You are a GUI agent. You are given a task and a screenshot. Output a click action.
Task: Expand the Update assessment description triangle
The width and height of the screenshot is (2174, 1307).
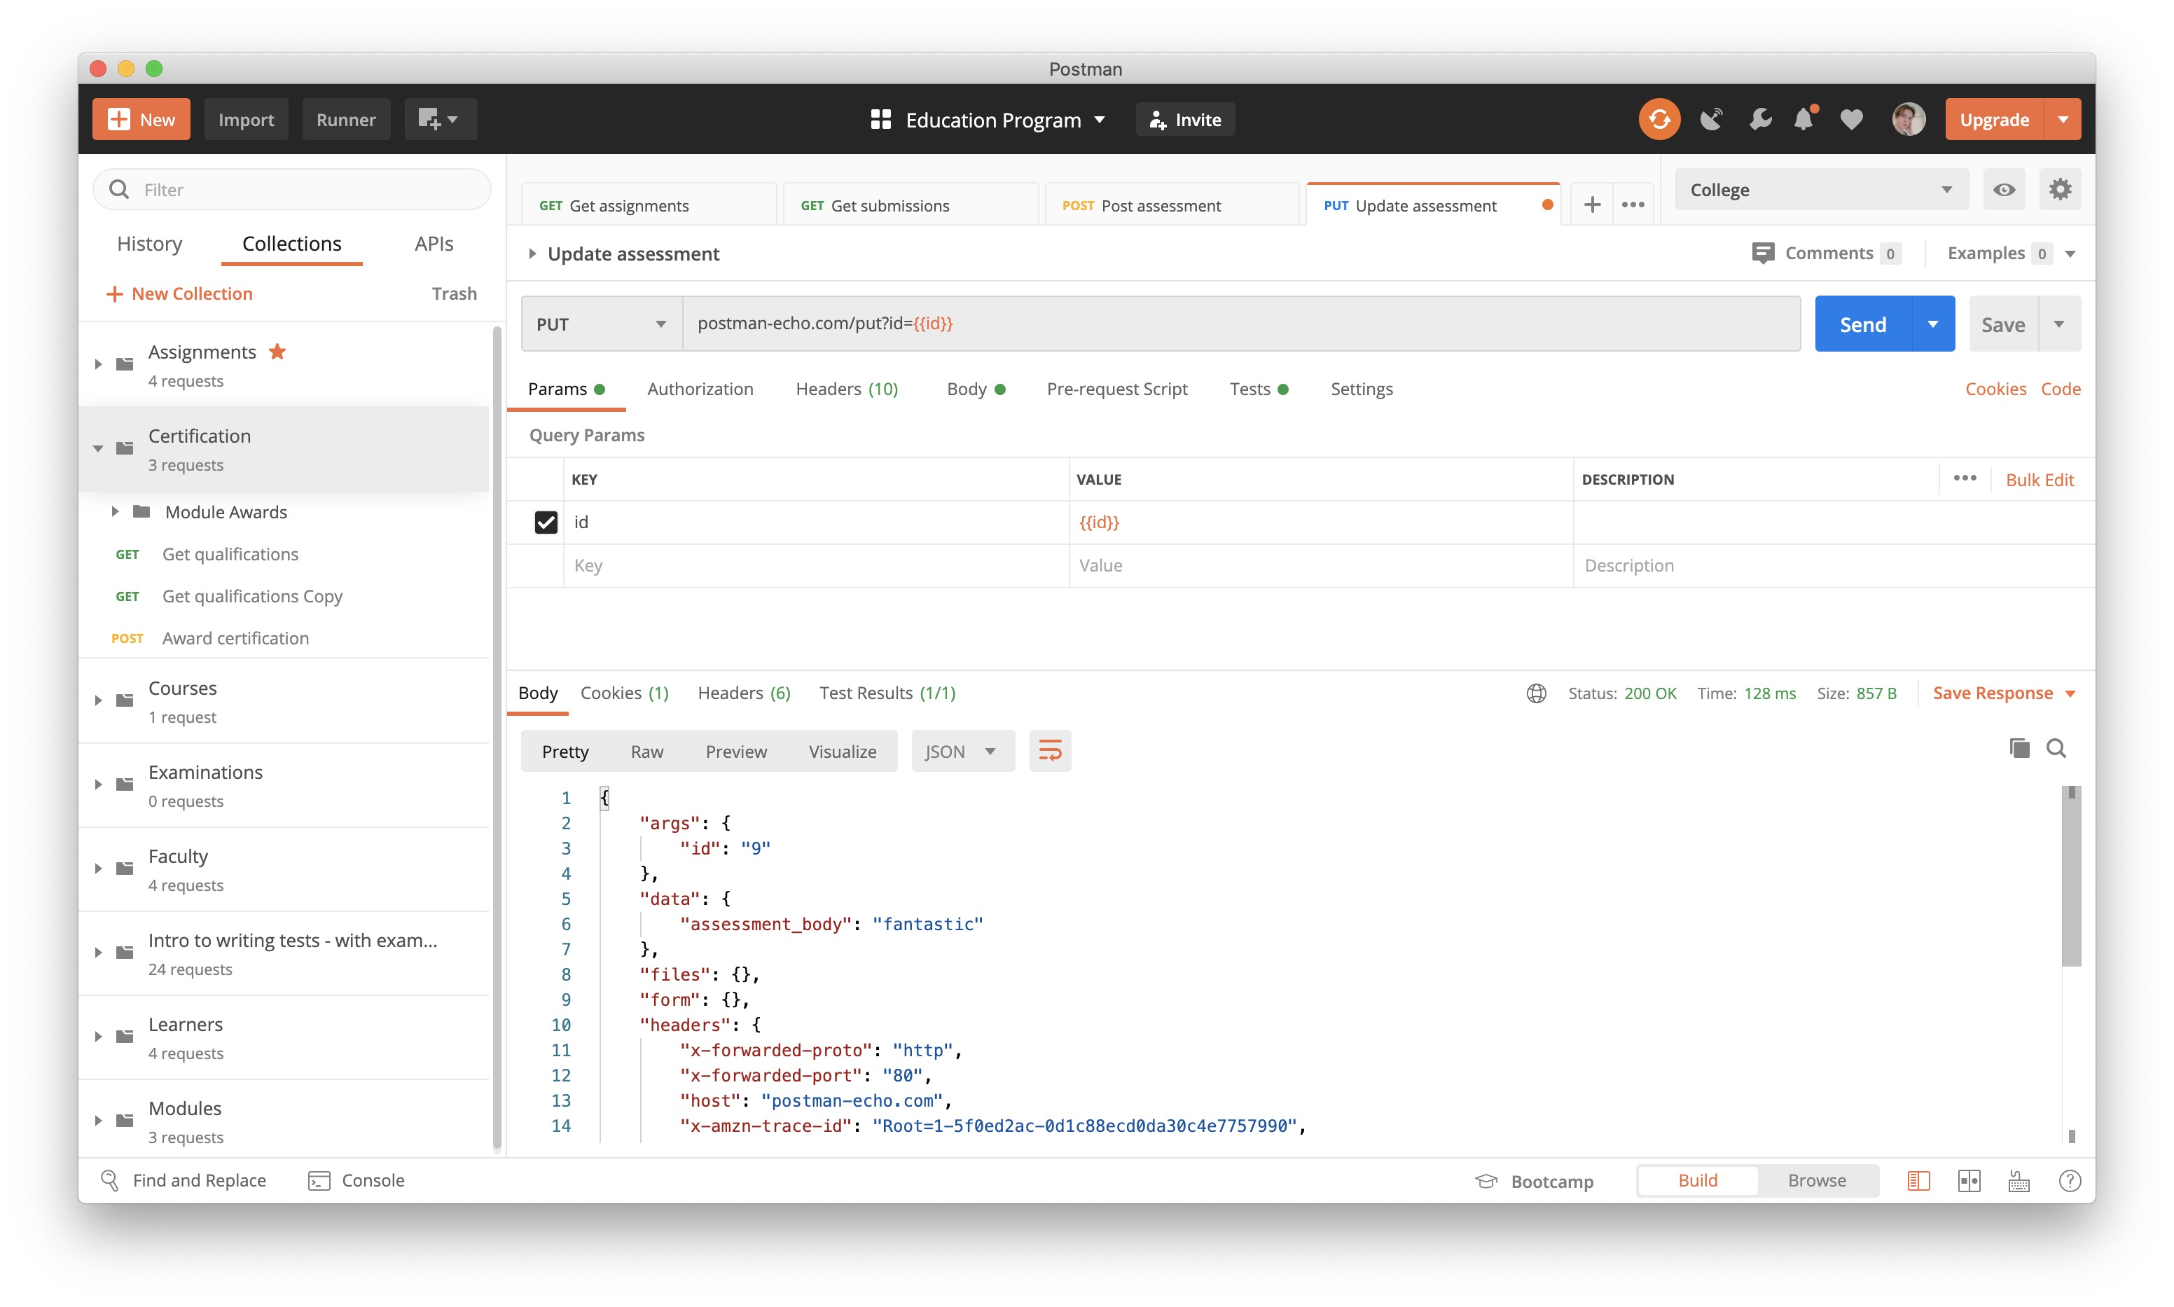tap(532, 253)
